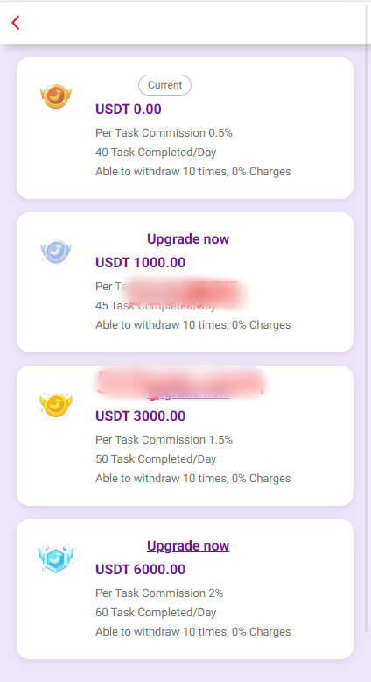371x682 pixels.
Task: Click the Per Task Commission 2% text
Action: click(159, 593)
